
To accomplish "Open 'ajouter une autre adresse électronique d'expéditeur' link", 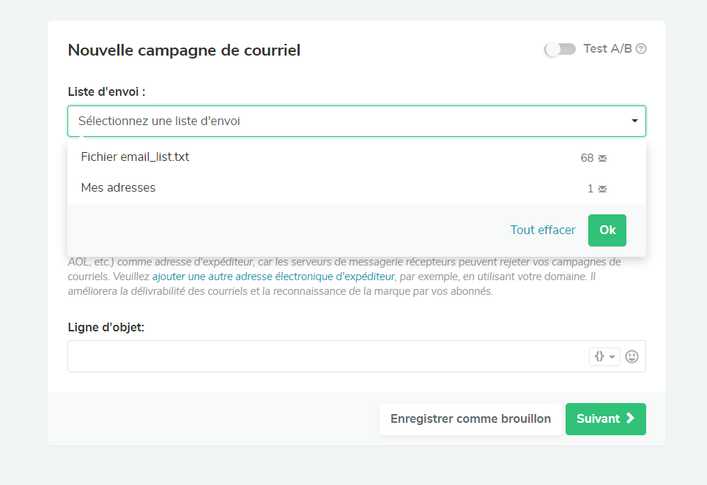I will [273, 277].
